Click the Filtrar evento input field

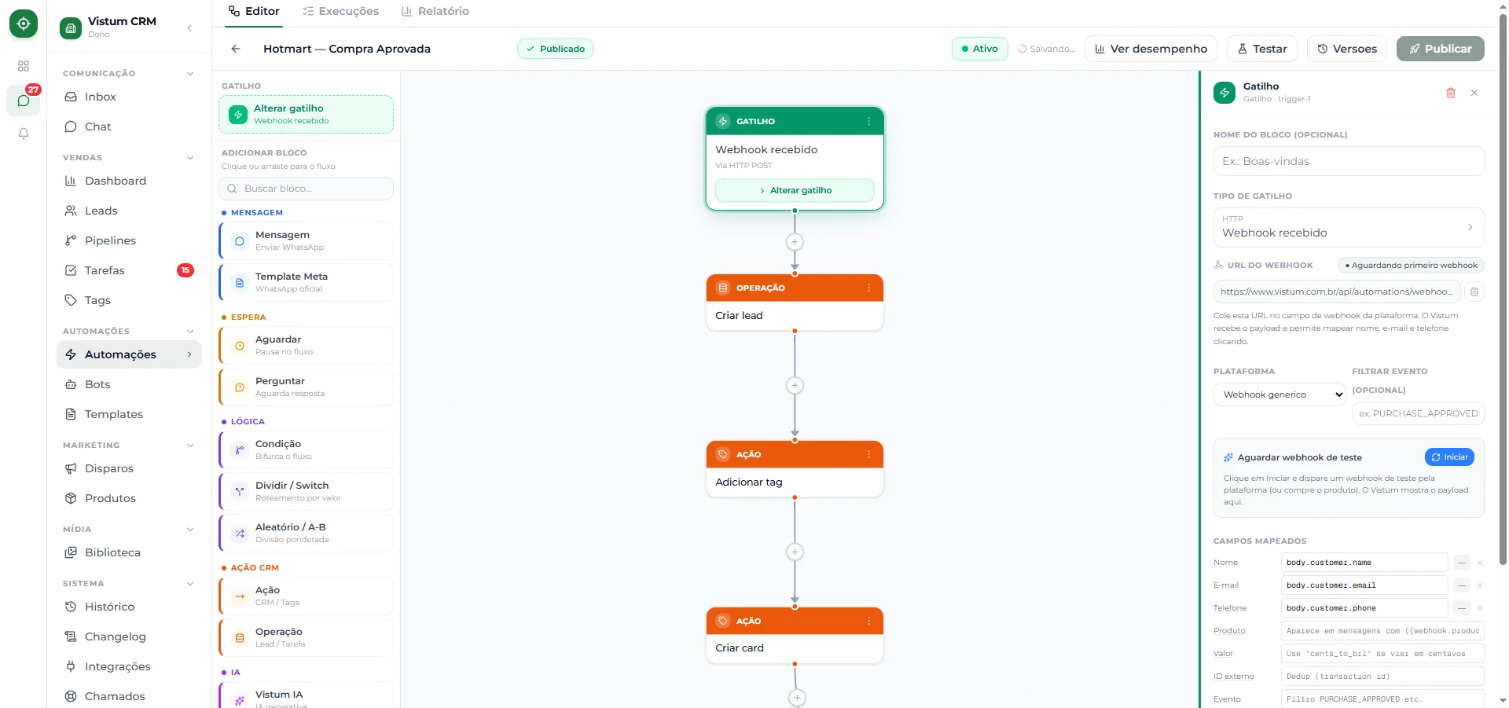1418,413
